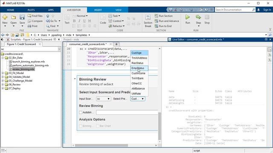This screenshot has width=273, height=153.
Task: Open Find Files tool
Action: (x=35, y=16)
